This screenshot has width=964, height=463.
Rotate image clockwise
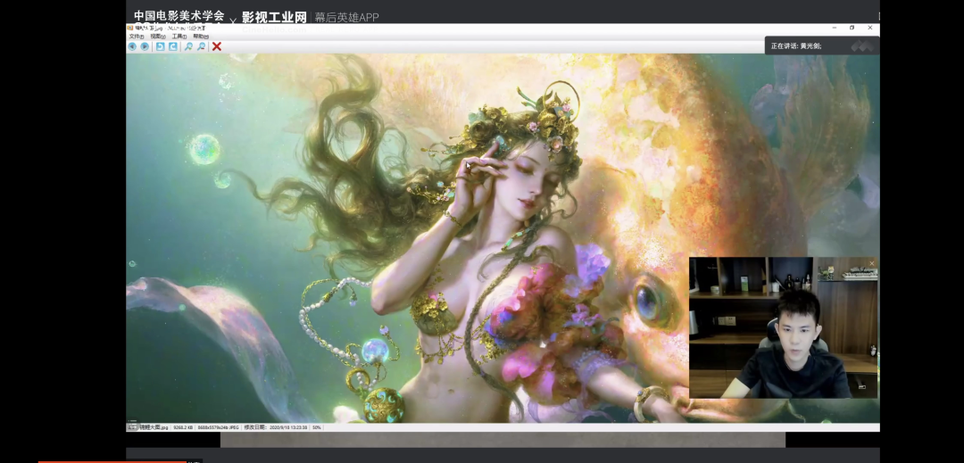point(173,46)
